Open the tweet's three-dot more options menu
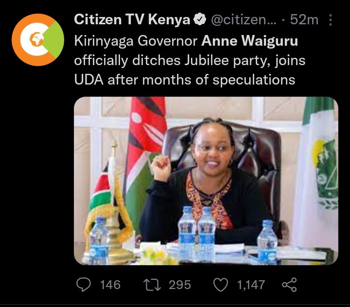The image size is (350, 307). (331, 20)
